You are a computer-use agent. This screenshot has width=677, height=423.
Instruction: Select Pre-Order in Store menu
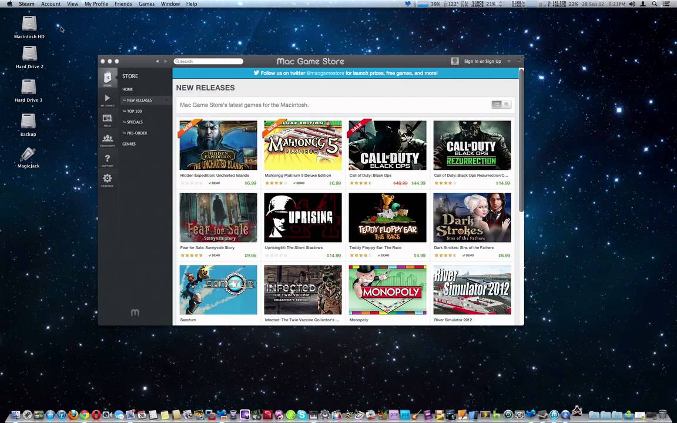137,133
